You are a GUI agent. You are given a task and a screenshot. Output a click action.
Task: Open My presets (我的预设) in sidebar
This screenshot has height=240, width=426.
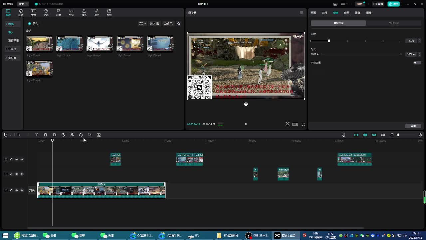point(13,41)
